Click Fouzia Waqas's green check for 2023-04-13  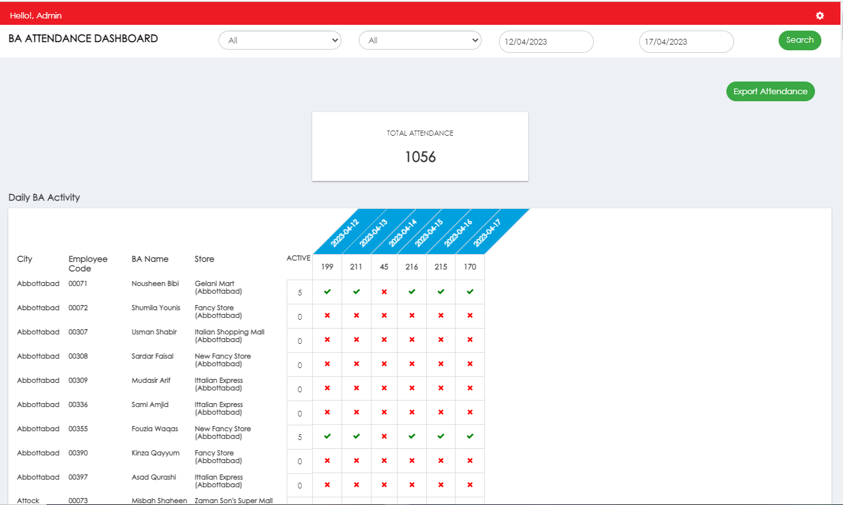click(356, 437)
